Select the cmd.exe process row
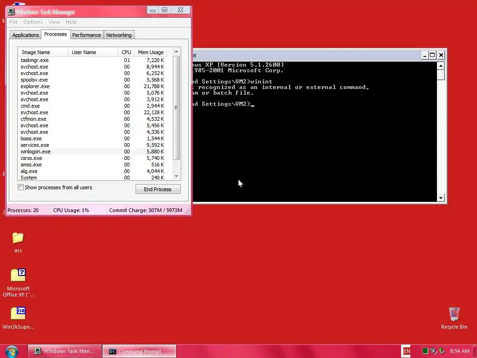The width and height of the screenshot is (477, 358). coord(92,106)
